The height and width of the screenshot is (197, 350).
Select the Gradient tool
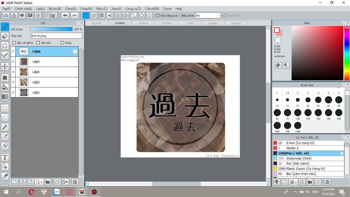(x=5, y=97)
